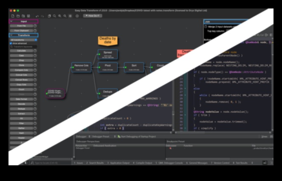Collapse the Input section header

click(x=23, y=21)
